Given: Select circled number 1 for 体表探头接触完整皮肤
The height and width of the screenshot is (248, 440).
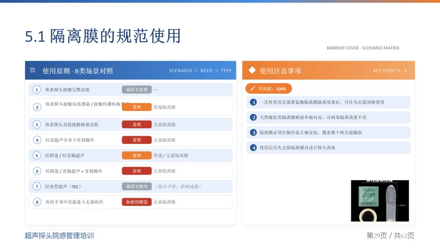Looking at the screenshot, I should pyautogui.click(x=37, y=90).
